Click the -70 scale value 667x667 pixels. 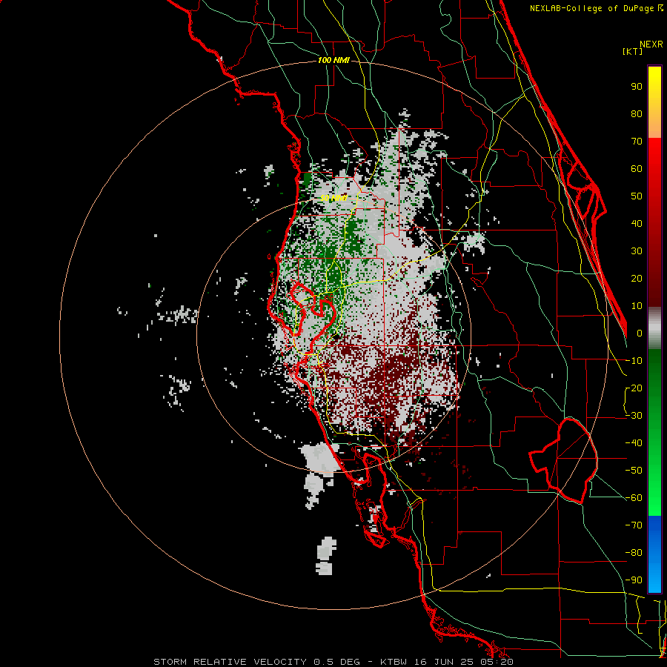[x=634, y=525]
